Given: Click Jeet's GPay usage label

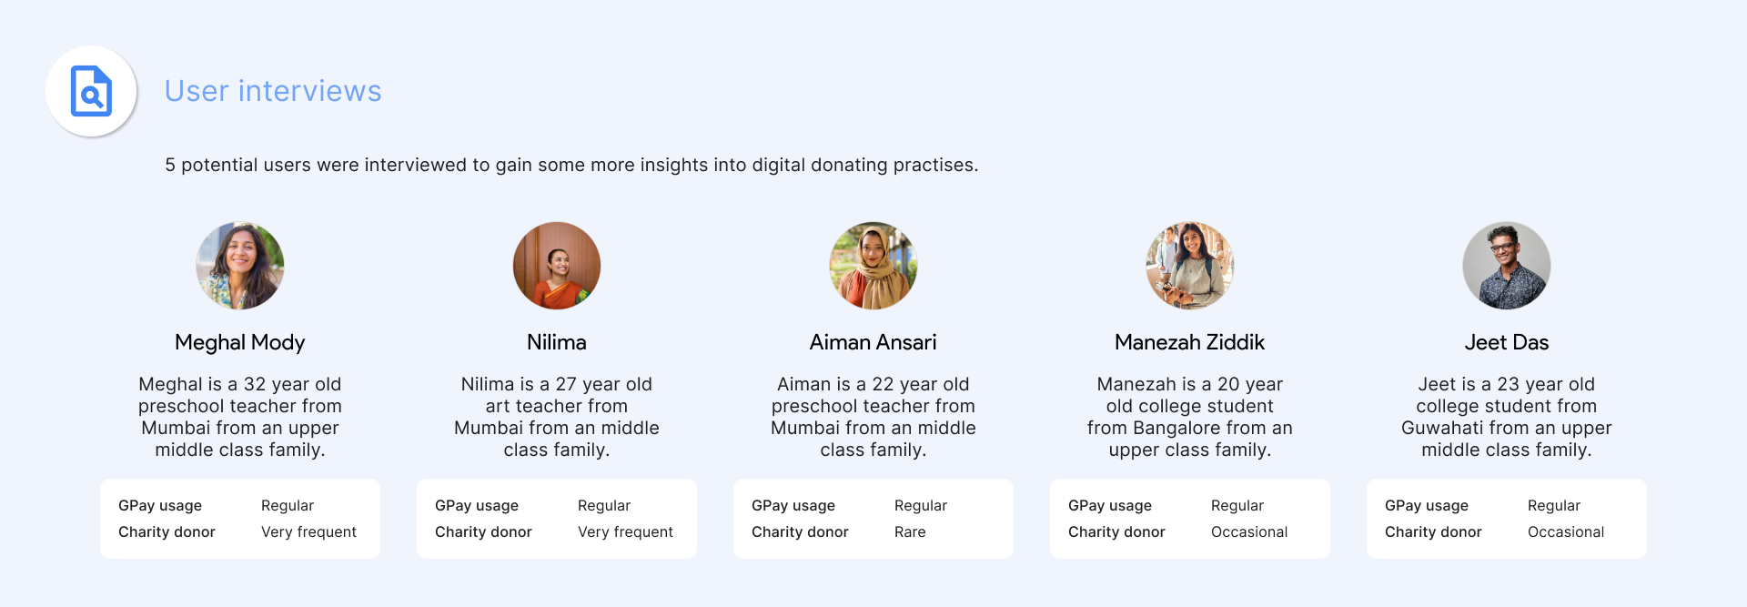Looking at the screenshot, I should point(1427,506).
